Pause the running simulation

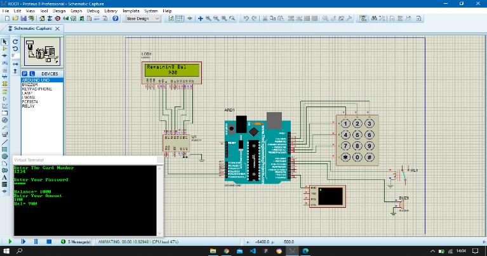coord(35,241)
